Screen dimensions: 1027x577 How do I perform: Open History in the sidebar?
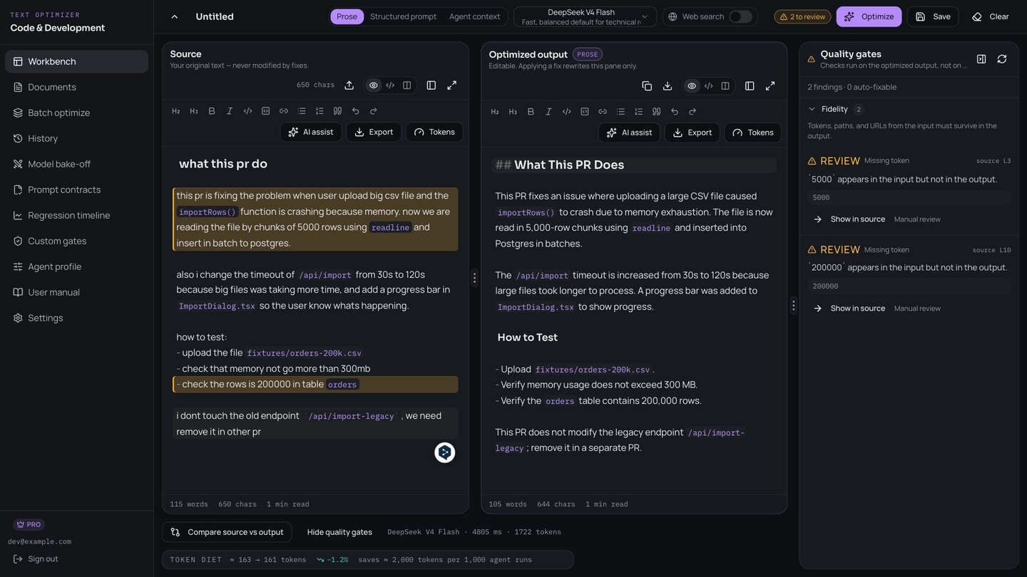(76, 138)
